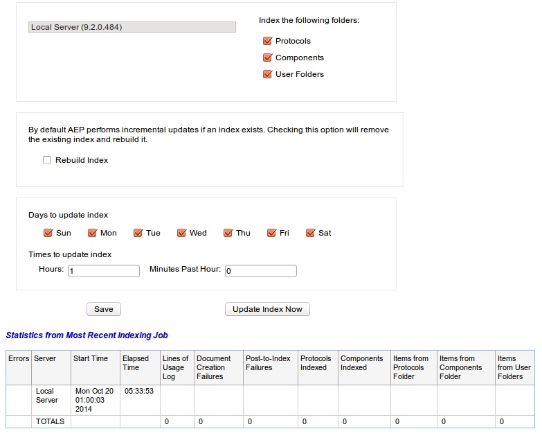Viewport: 542px width, 438px height.
Task: Toggle the Wed day checkbox
Action: coord(181,234)
